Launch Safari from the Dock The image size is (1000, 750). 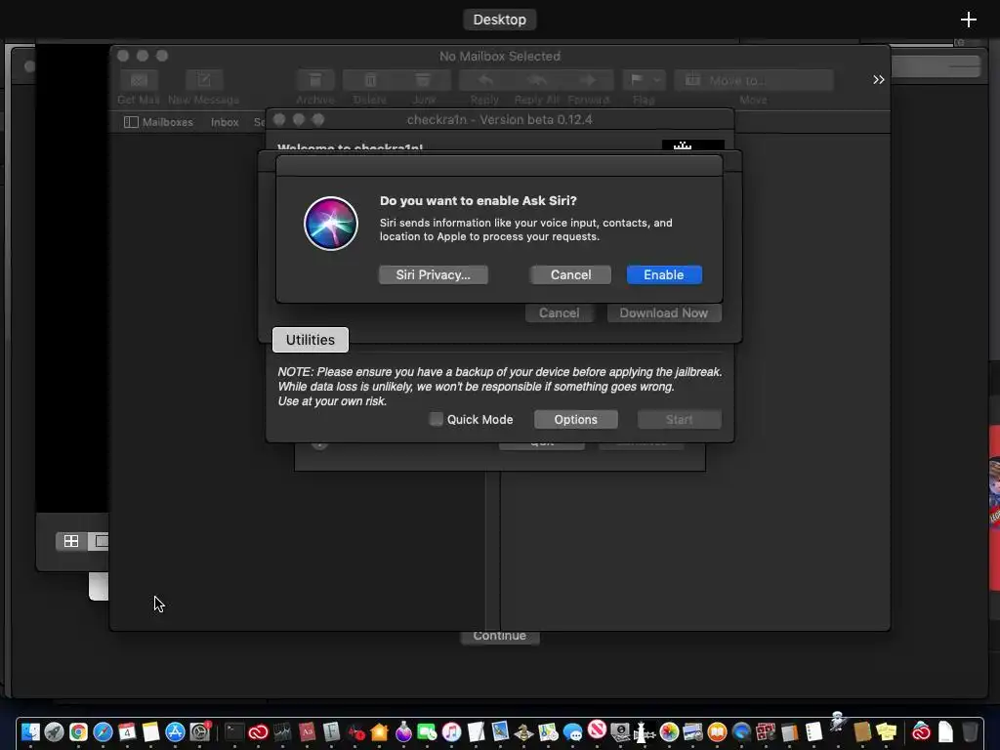[103, 731]
